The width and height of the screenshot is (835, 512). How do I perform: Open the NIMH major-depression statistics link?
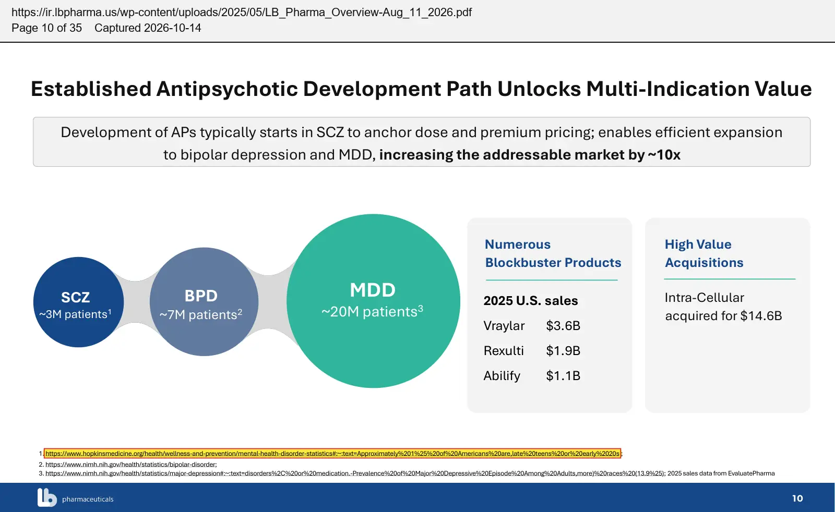[354, 473]
